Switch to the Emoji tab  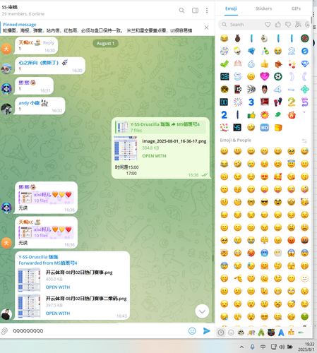(231, 8)
